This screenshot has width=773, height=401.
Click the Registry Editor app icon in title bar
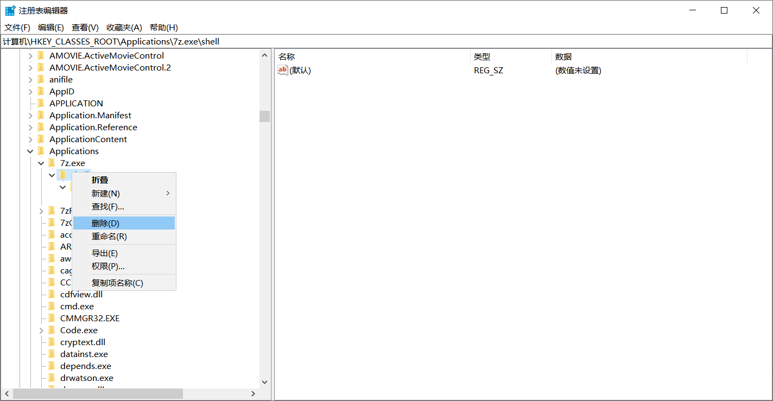pos(10,10)
